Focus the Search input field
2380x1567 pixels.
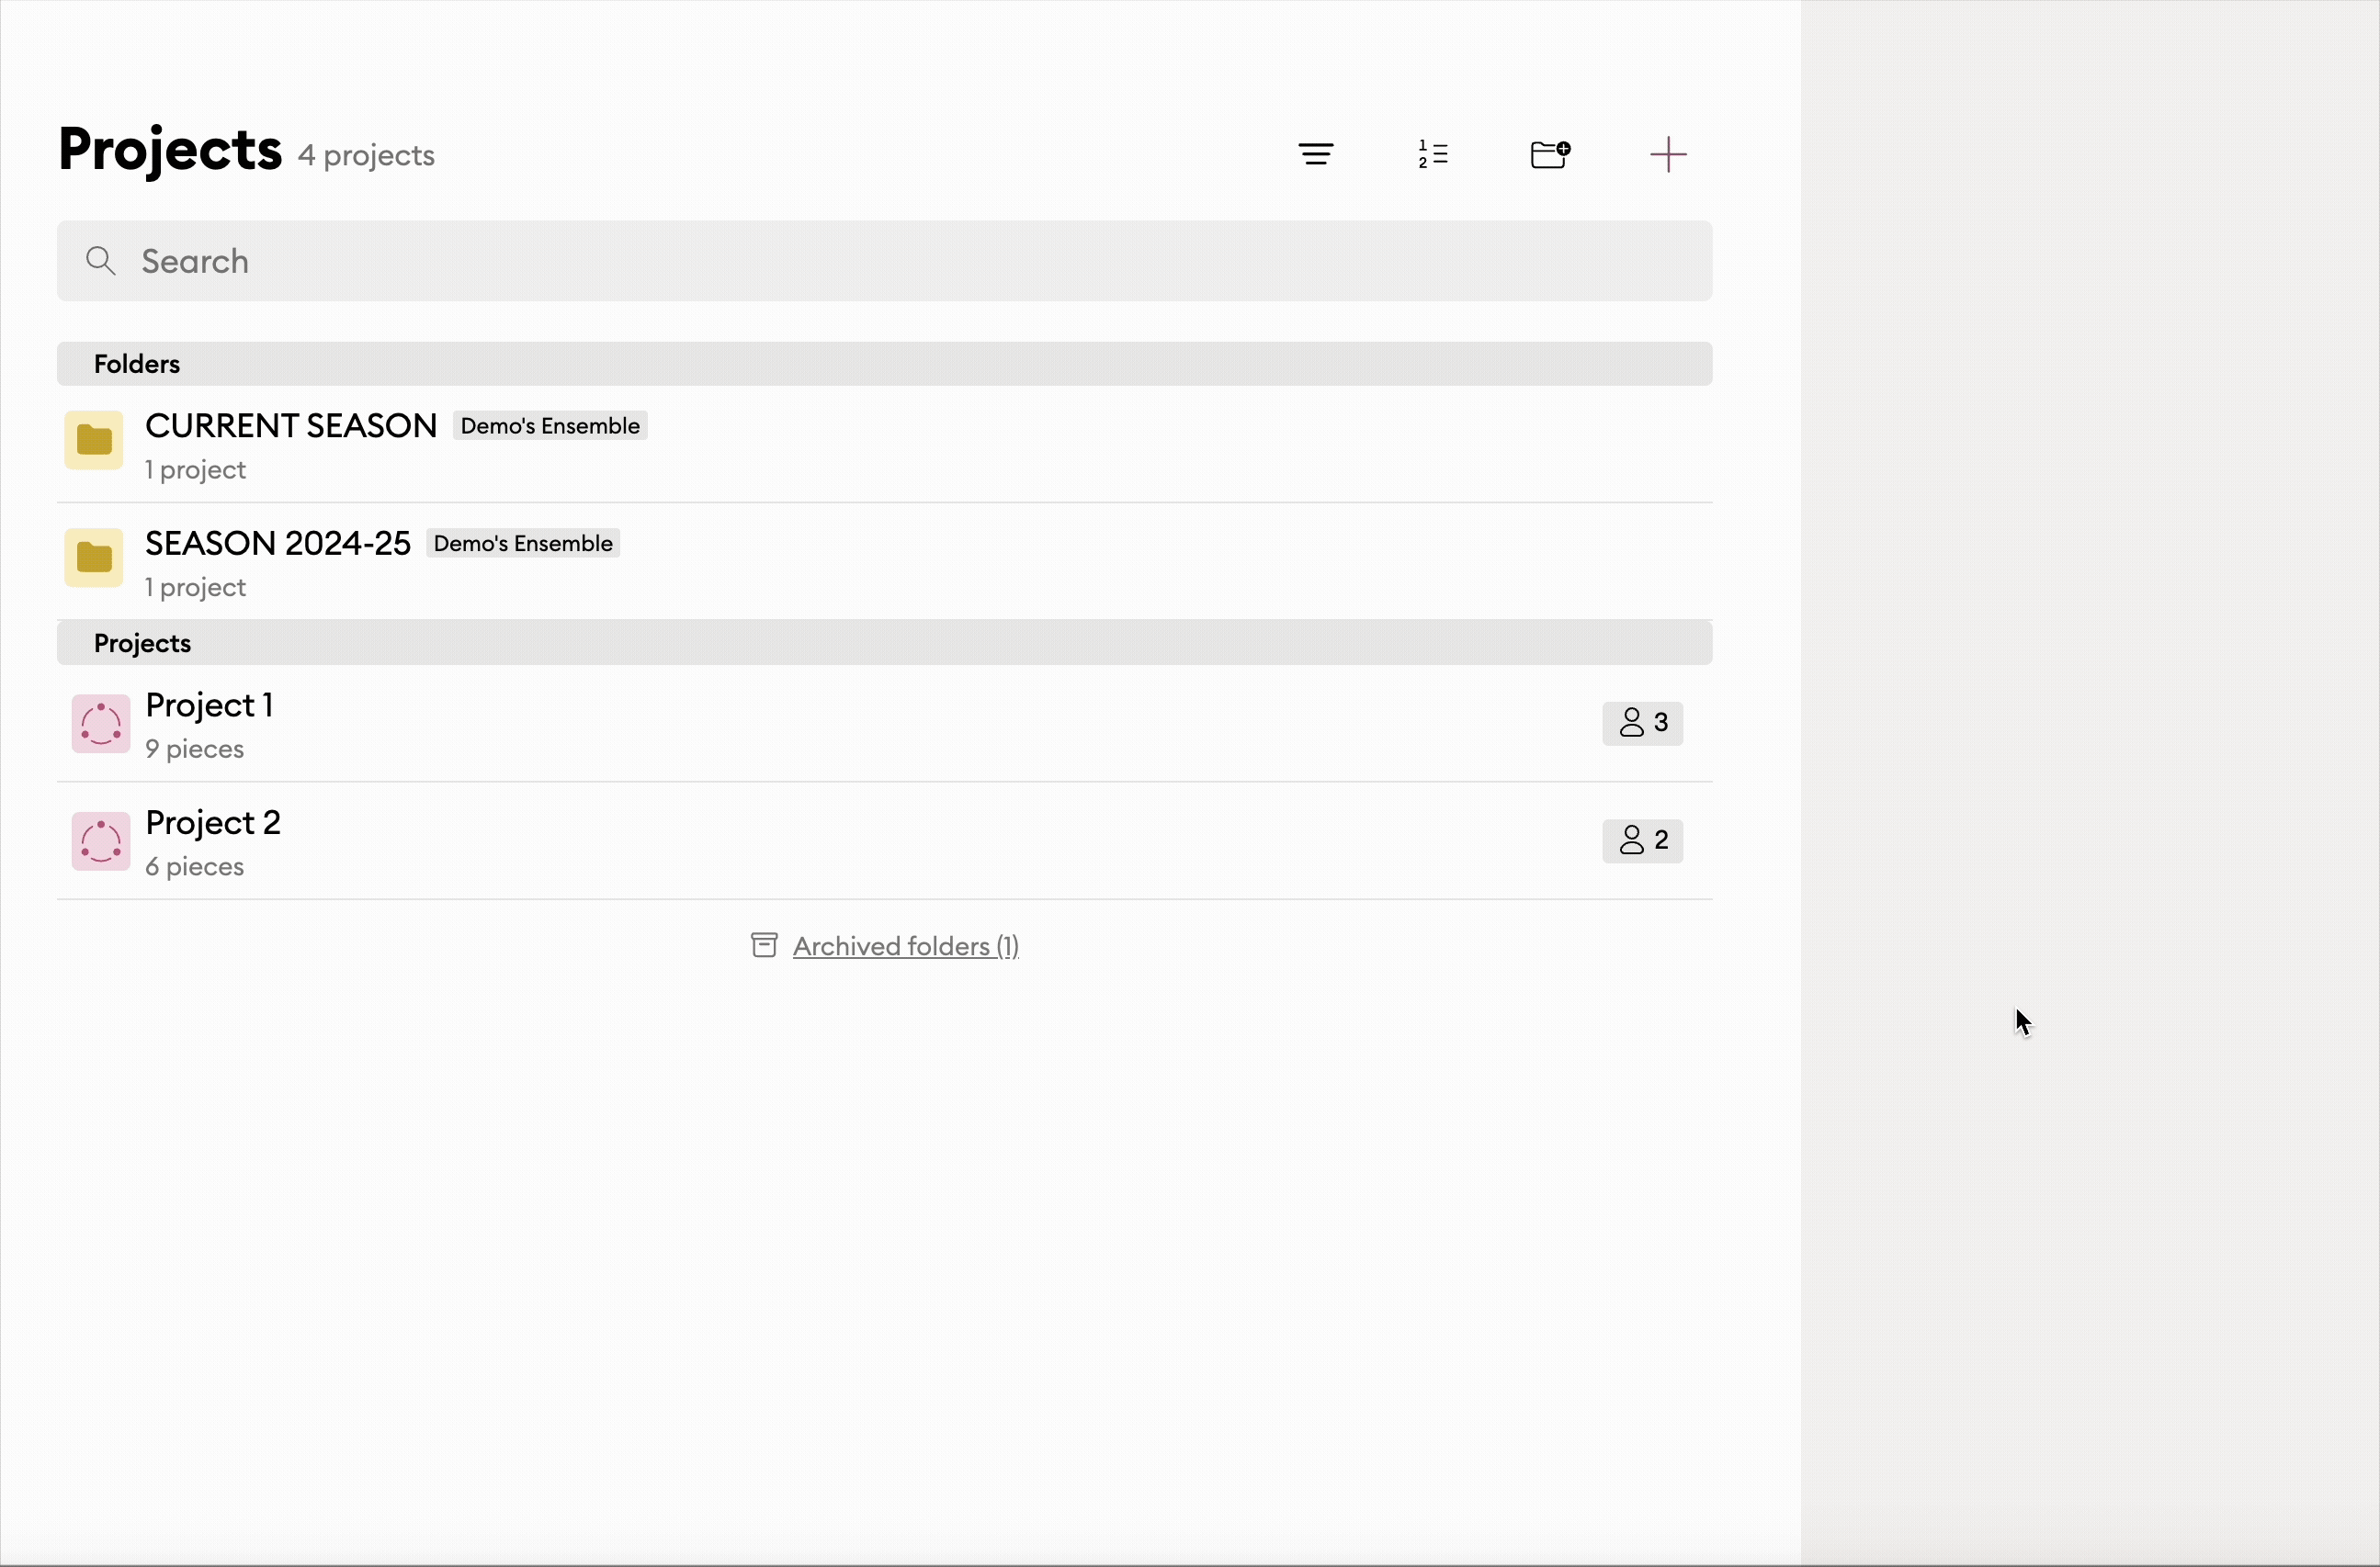pos(900,262)
